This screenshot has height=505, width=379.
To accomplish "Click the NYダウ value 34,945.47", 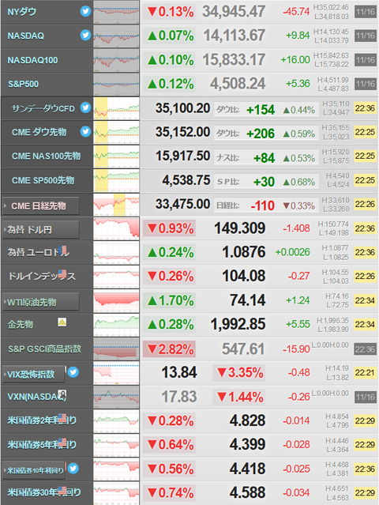I will pyautogui.click(x=234, y=12).
